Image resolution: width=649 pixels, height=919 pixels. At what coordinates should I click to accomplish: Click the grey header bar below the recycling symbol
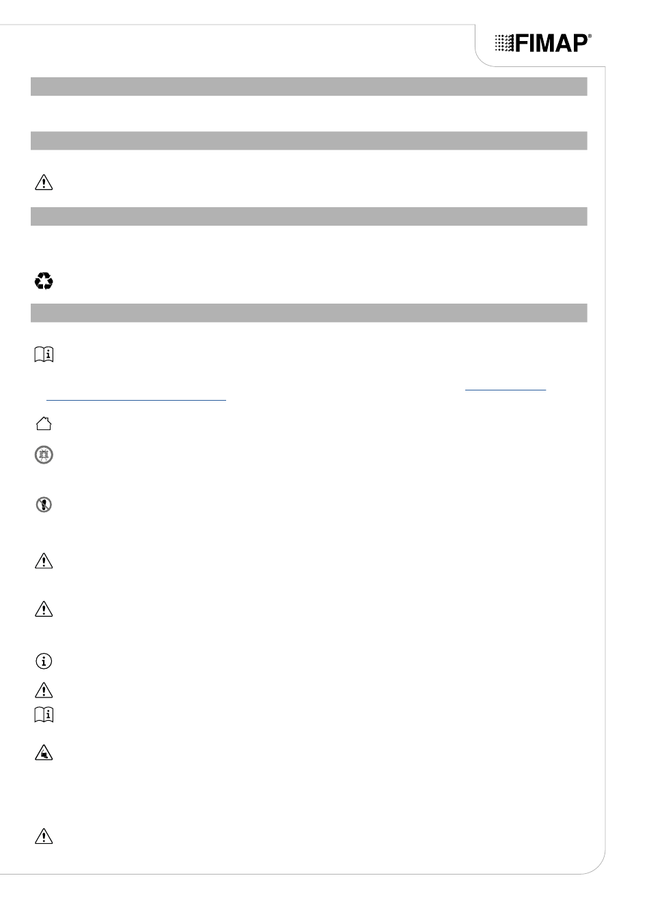(309, 312)
